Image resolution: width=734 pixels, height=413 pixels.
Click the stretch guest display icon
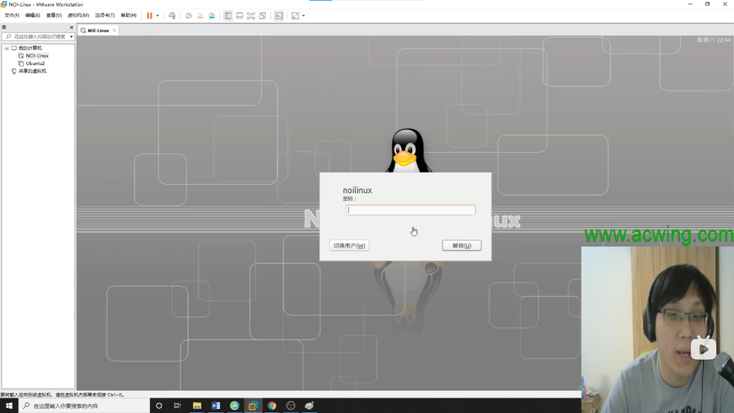pyautogui.click(x=295, y=16)
